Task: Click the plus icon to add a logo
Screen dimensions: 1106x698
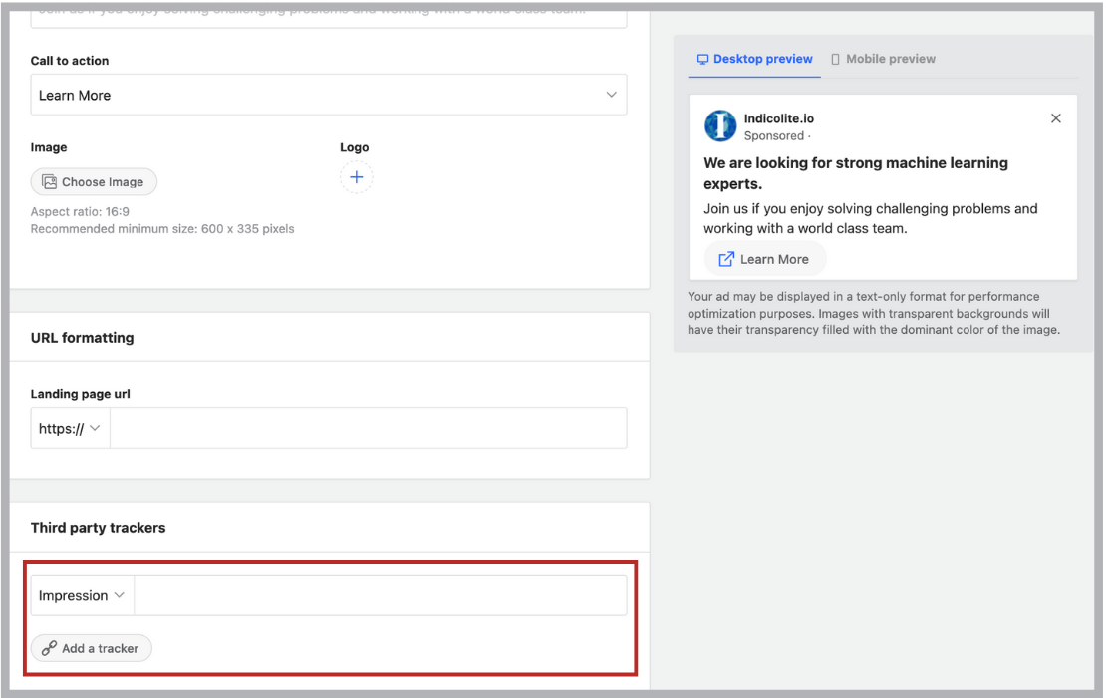Action: click(356, 177)
